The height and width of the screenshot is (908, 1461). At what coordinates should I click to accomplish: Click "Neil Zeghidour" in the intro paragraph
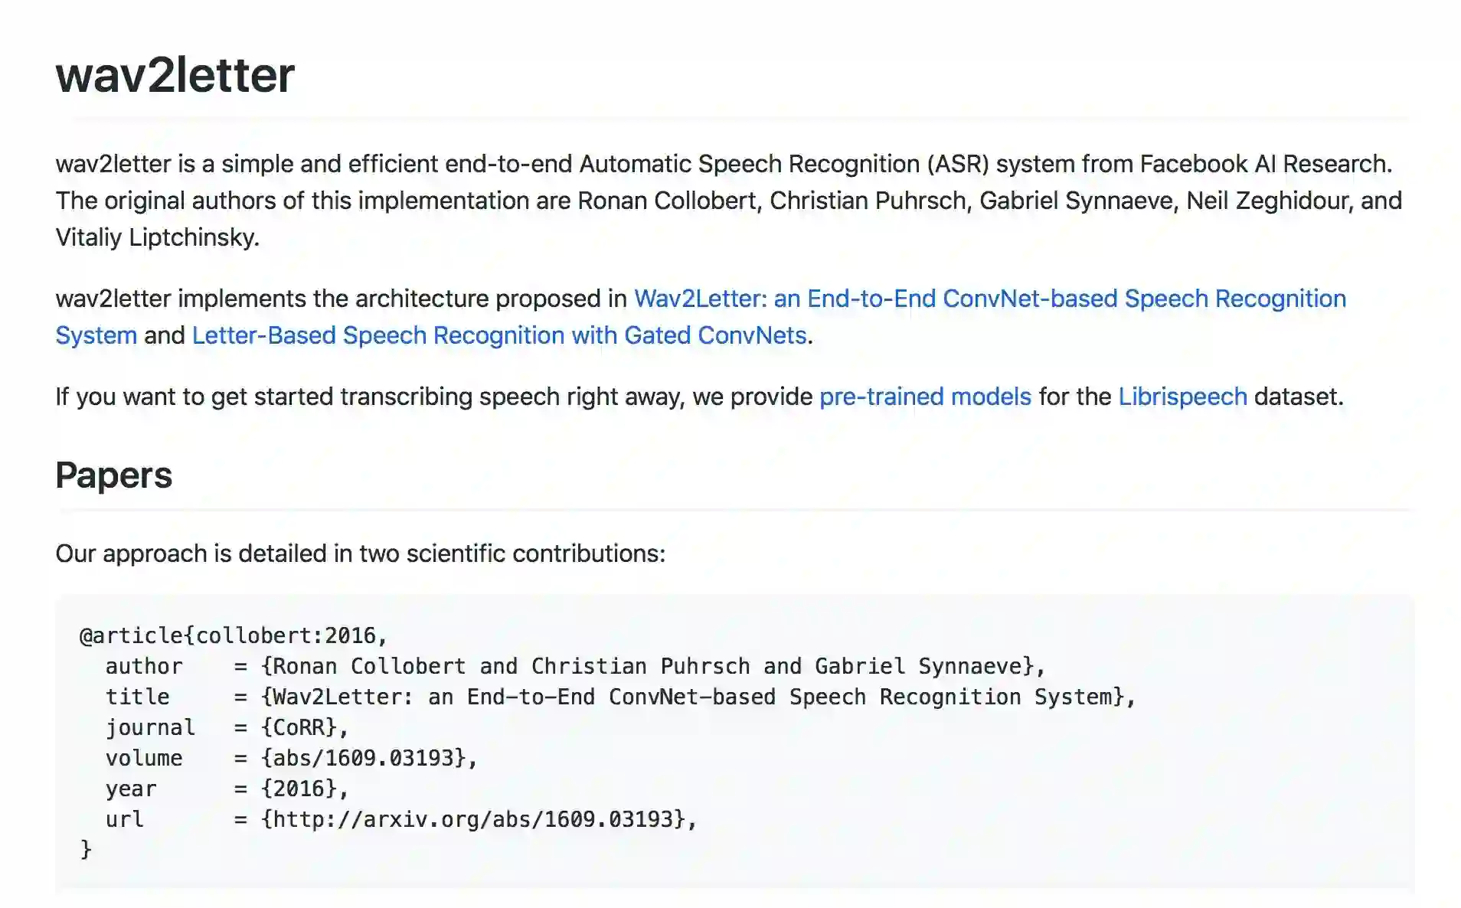click(x=1267, y=201)
